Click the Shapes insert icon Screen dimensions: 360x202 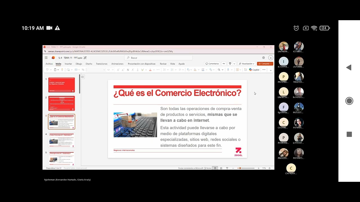(x=188, y=70)
